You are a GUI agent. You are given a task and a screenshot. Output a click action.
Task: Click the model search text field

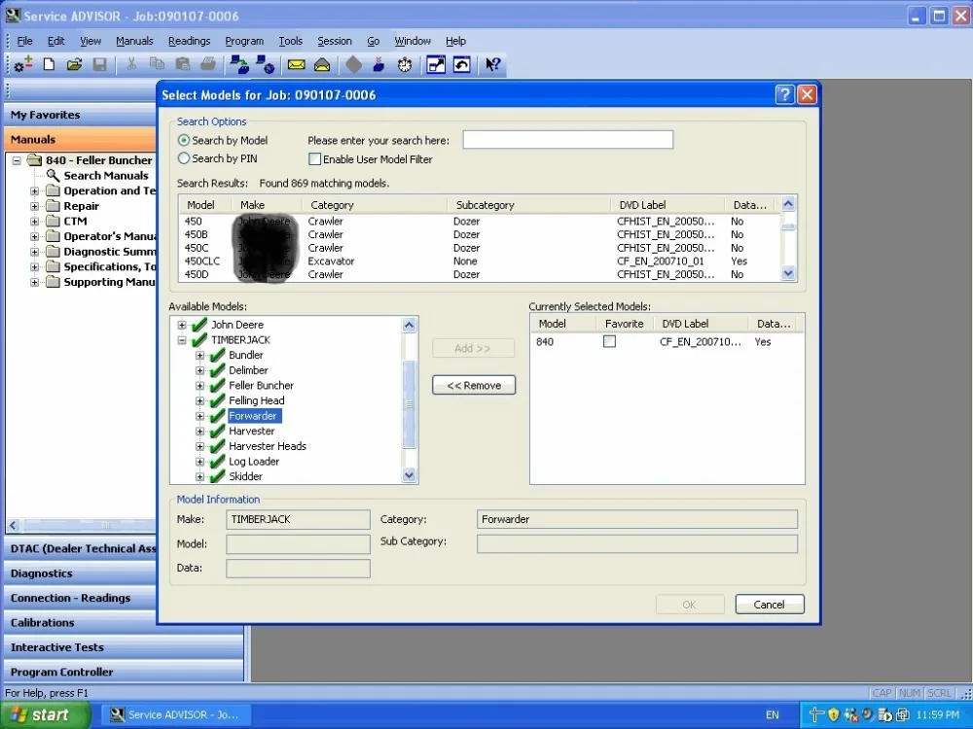point(567,140)
